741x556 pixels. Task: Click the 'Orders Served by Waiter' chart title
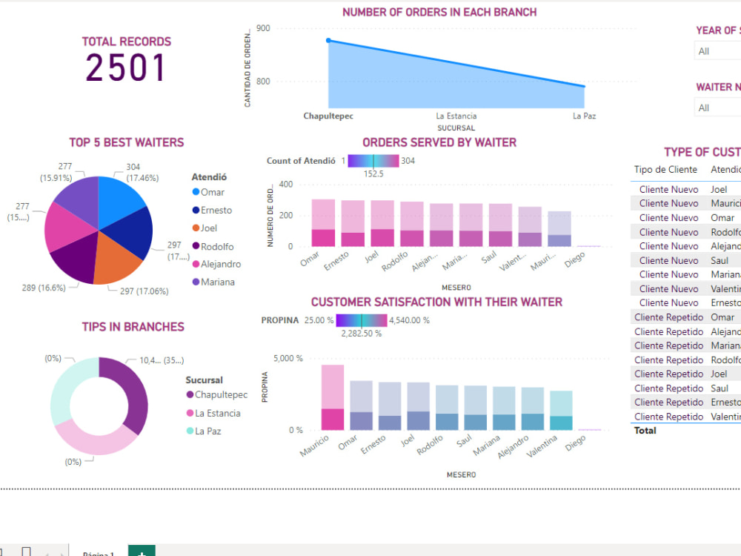[x=439, y=142]
